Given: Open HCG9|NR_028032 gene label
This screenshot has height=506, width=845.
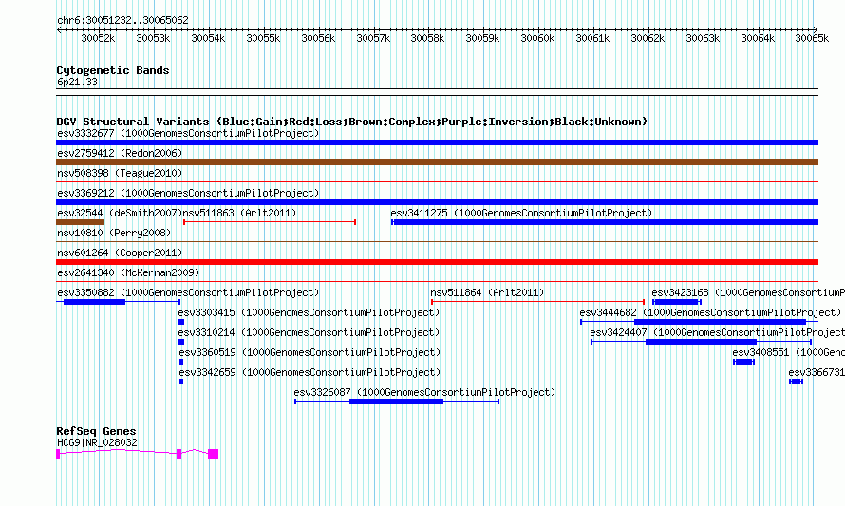Looking at the screenshot, I should (97, 442).
